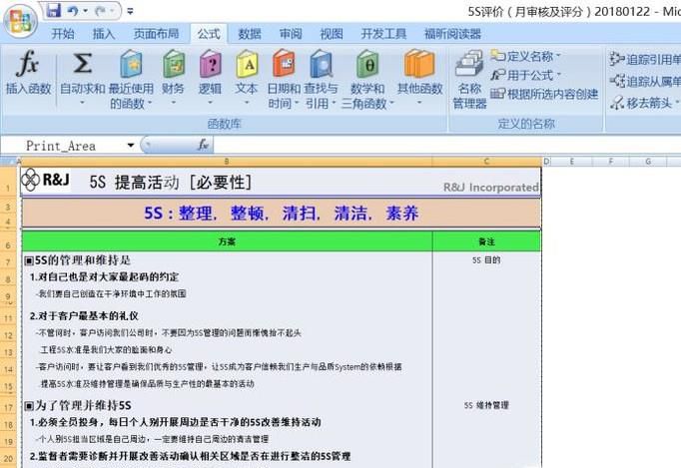Select column C header
This screenshot has height=468, width=681.
(486, 162)
